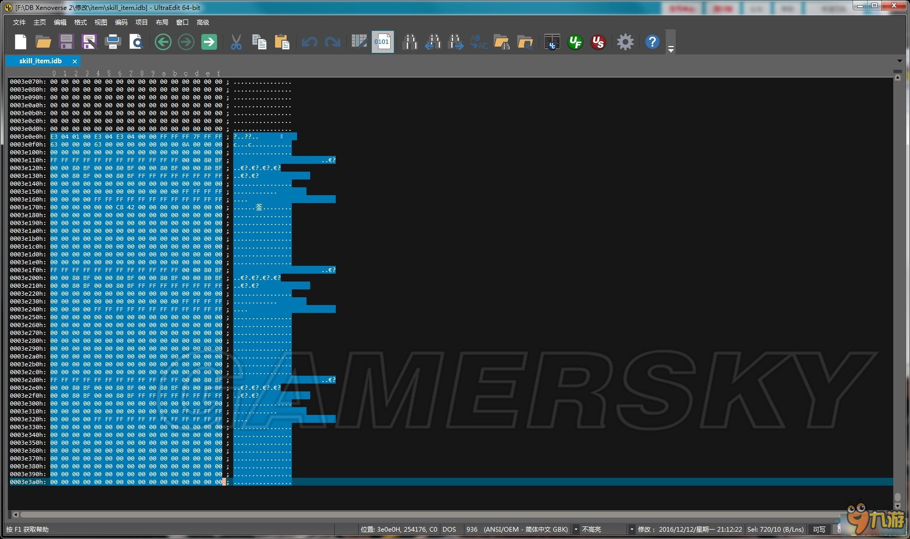This screenshot has width=910, height=539.
Task: Click the DOS line ending indicator
Action: (x=449, y=530)
